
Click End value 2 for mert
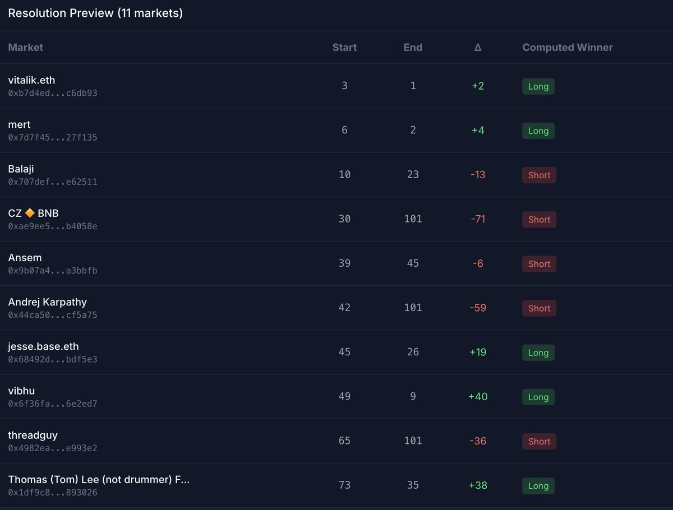tap(413, 131)
